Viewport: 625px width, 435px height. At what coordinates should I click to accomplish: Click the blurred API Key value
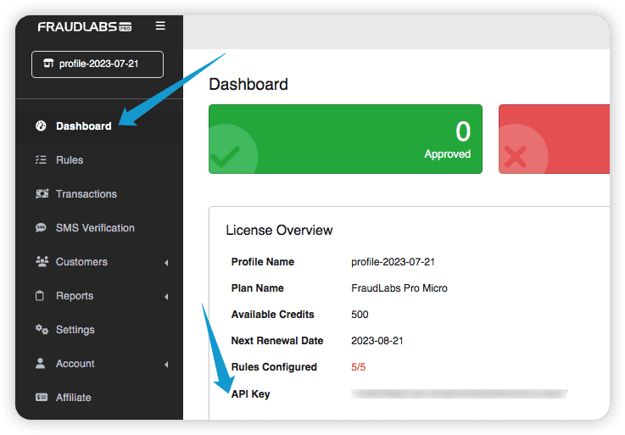(459, 394)
